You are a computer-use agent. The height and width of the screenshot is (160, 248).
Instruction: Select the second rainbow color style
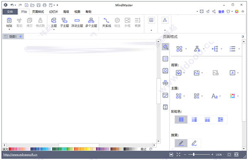click(x=194, y=120)
